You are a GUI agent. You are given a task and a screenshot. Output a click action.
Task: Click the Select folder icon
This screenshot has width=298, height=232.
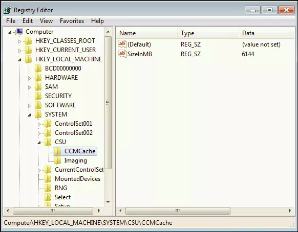48,197
